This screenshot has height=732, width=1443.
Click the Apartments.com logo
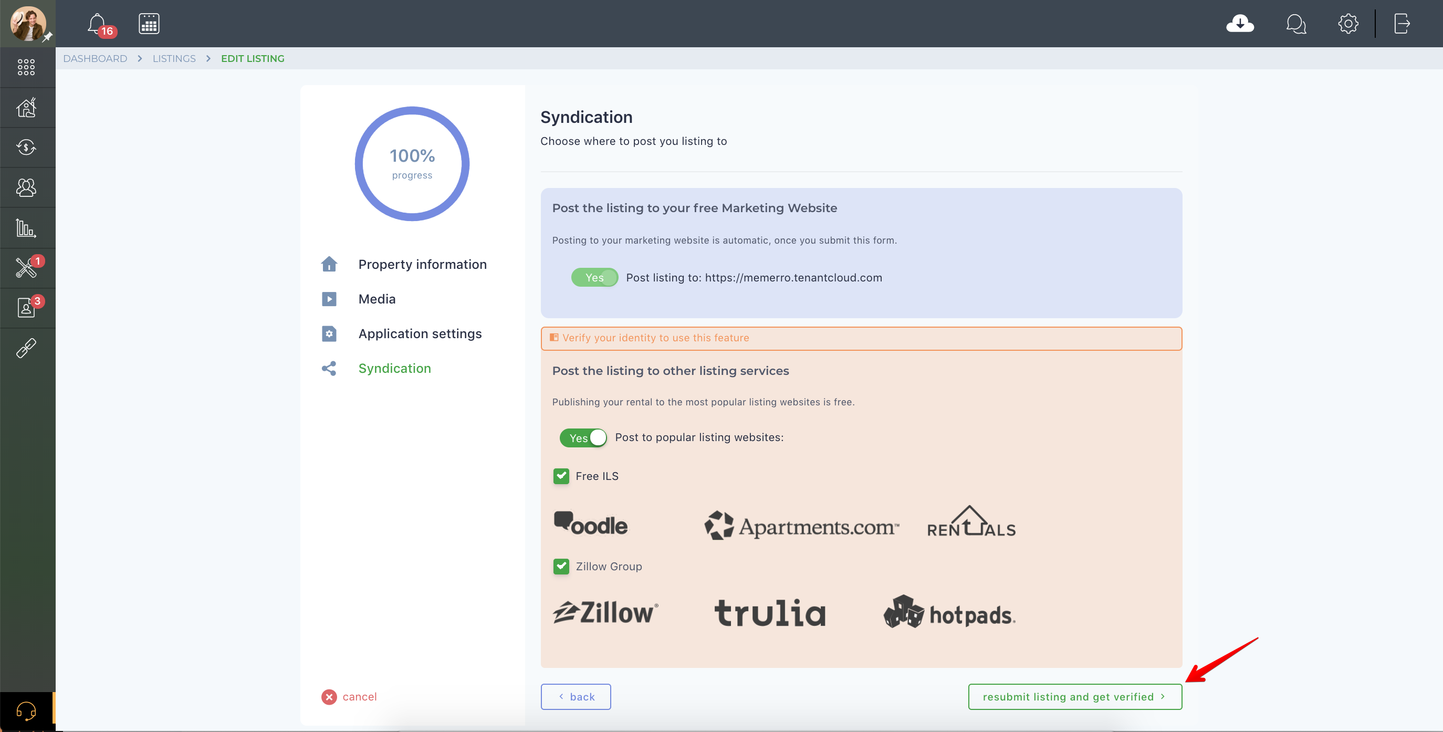tap(802, 526)
